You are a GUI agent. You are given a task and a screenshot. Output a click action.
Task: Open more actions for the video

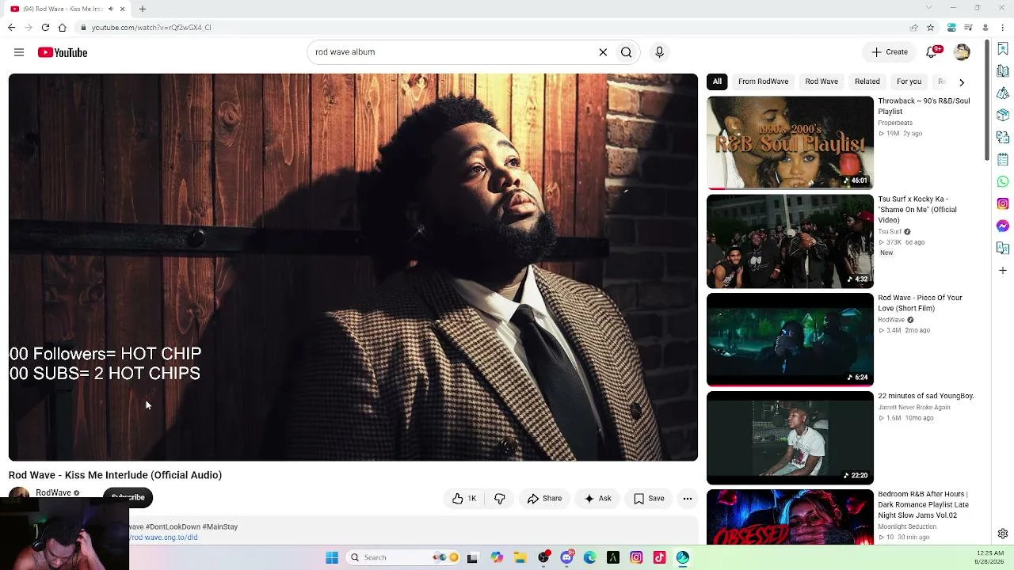click(x=688, y=499)
